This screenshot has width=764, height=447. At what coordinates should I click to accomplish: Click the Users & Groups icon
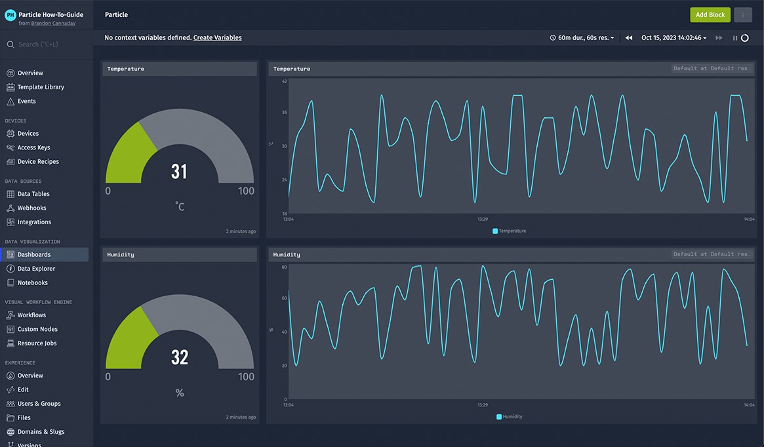pos(10,404)
